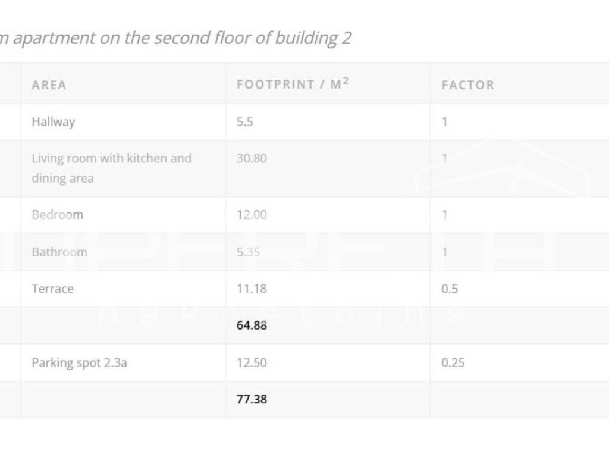Select the 11.18 terrace footprint value

tap(252, 289)
